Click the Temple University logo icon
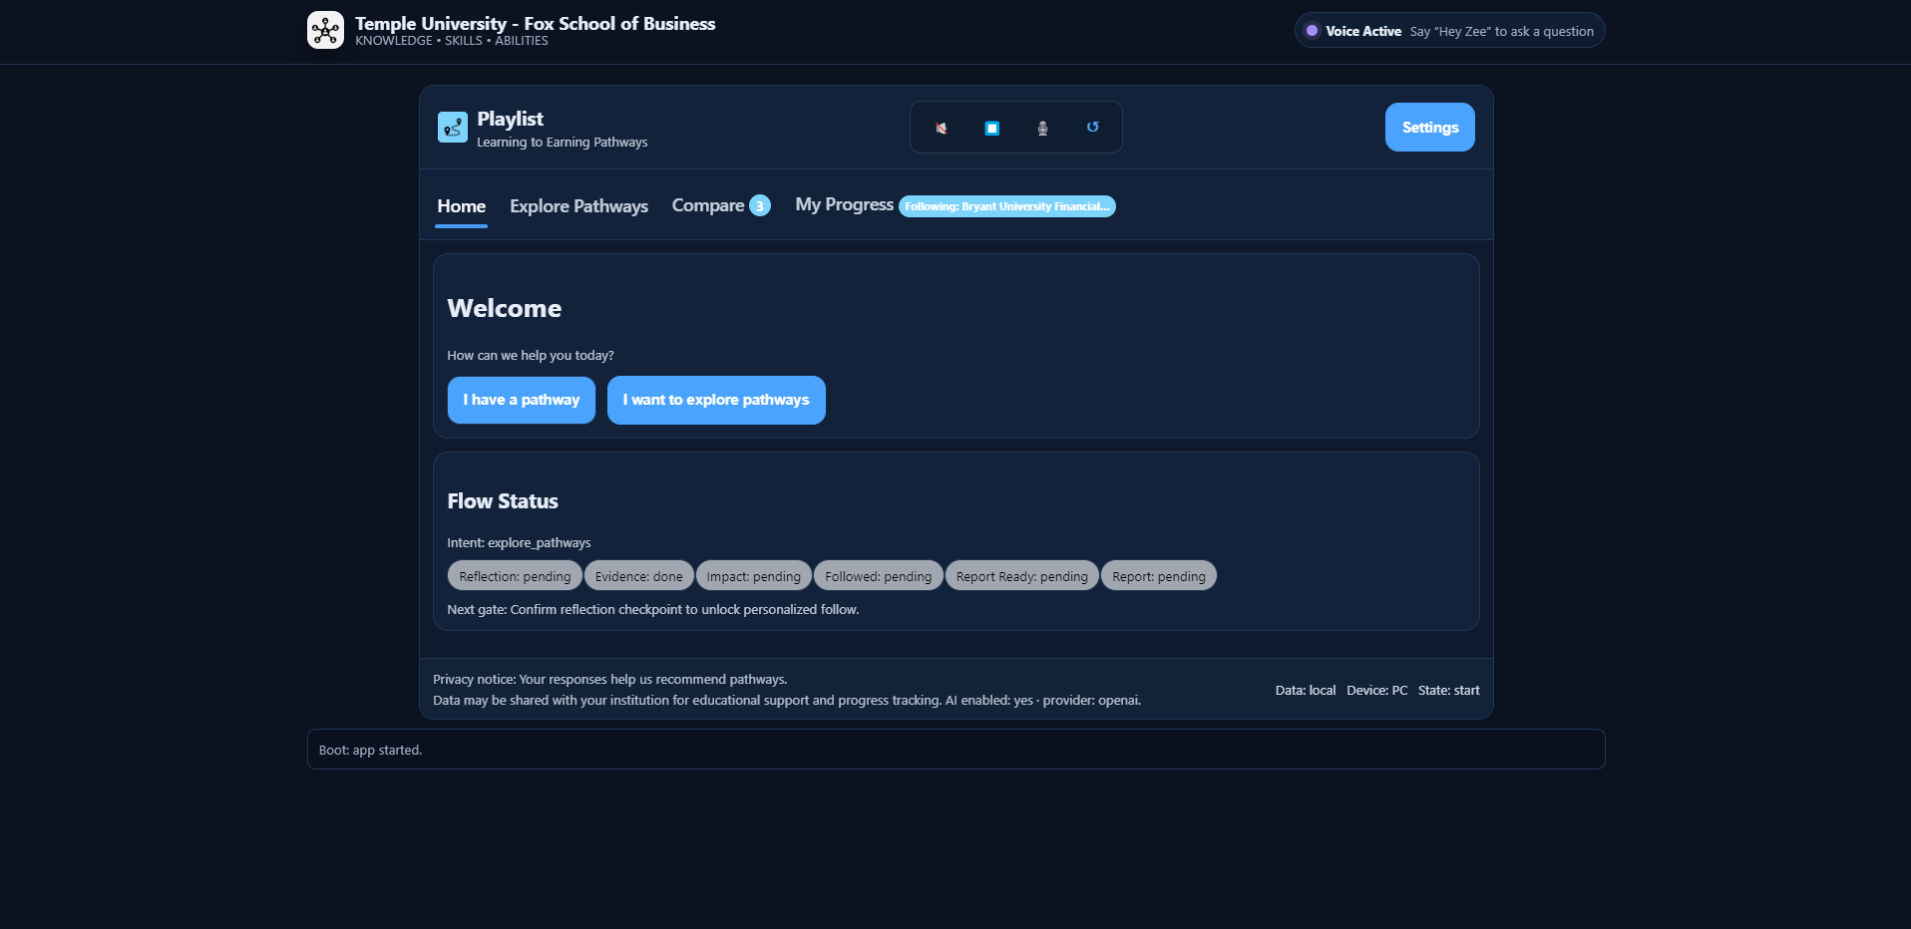This screenshot has height=929, width=1911. (x=325, y=29)
